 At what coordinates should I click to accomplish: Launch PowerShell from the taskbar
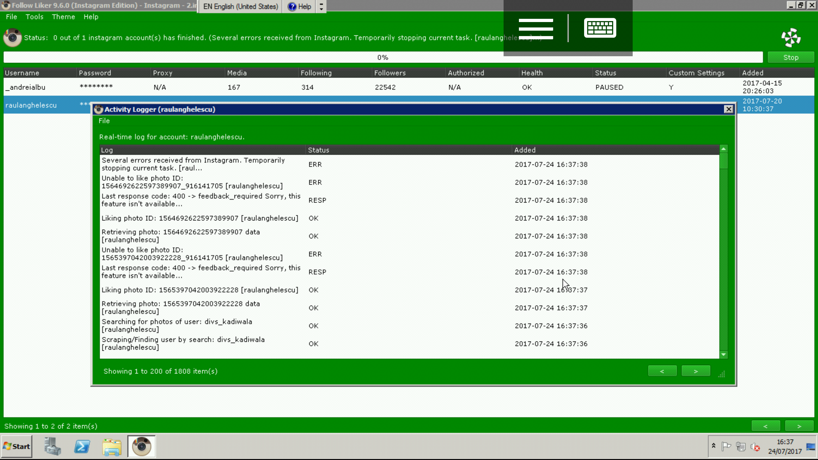click(x=82, y=446)
